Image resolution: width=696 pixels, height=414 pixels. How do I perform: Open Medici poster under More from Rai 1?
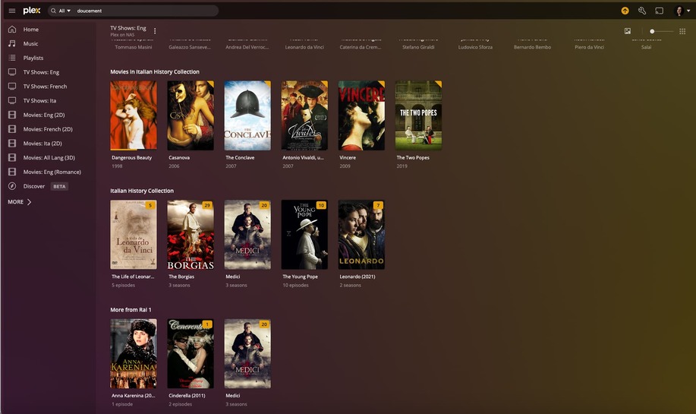pos(247,353)
